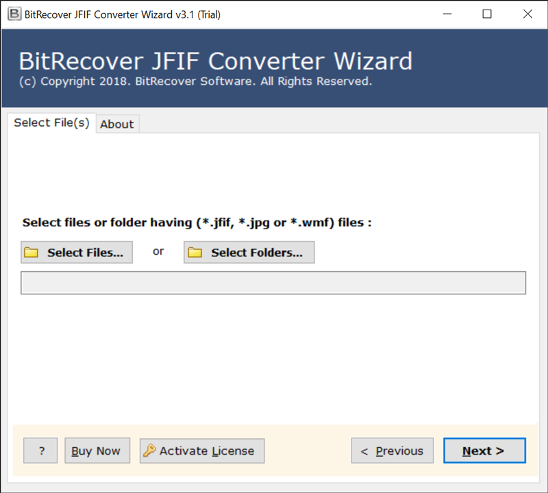Open the About tab
This screenshot has width=548, height=493.
(x=117, y=124)
